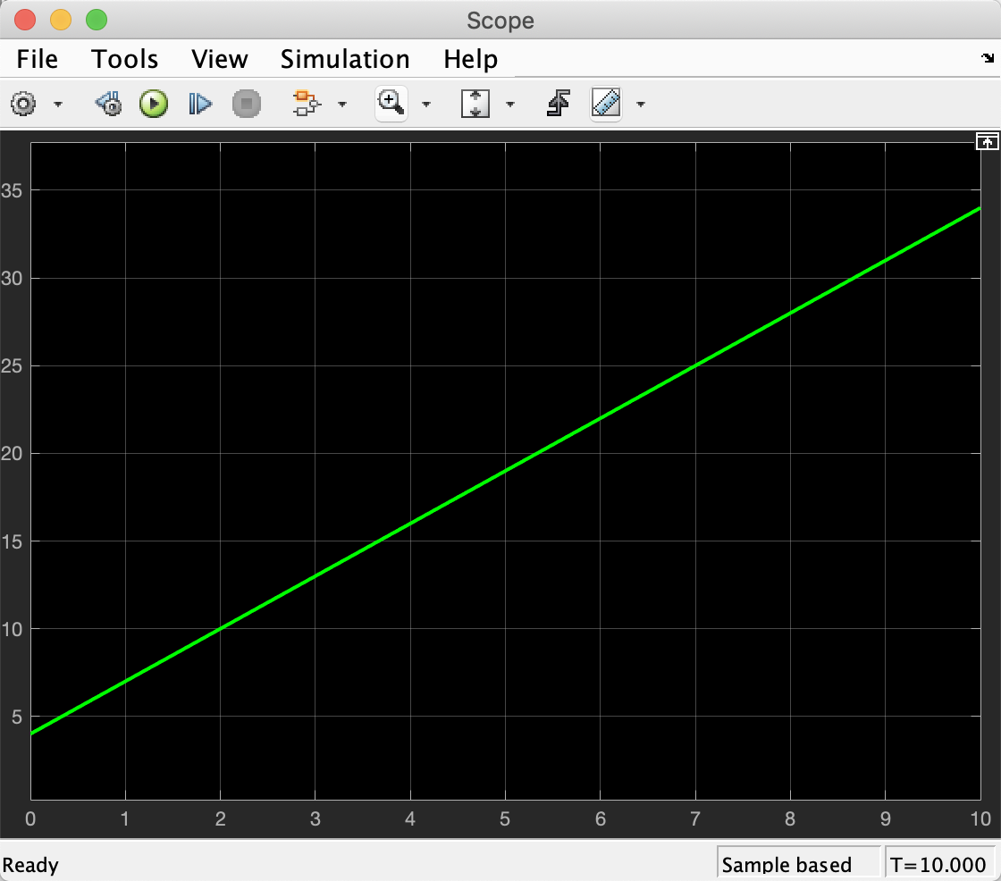Click the Scope title bar text
This screenshot has height=881, width=1001.
(x=500, y=21)
